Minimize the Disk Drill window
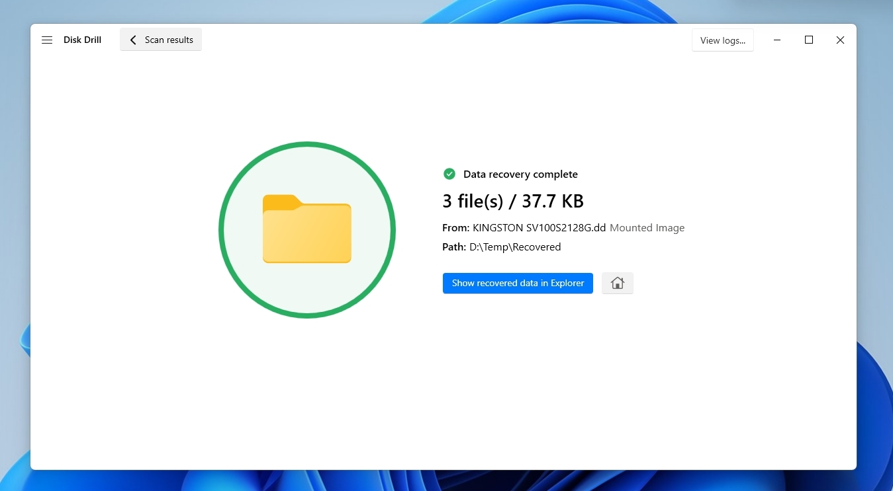The width and height of the screenshot is (893, 491). coord(777,40)
